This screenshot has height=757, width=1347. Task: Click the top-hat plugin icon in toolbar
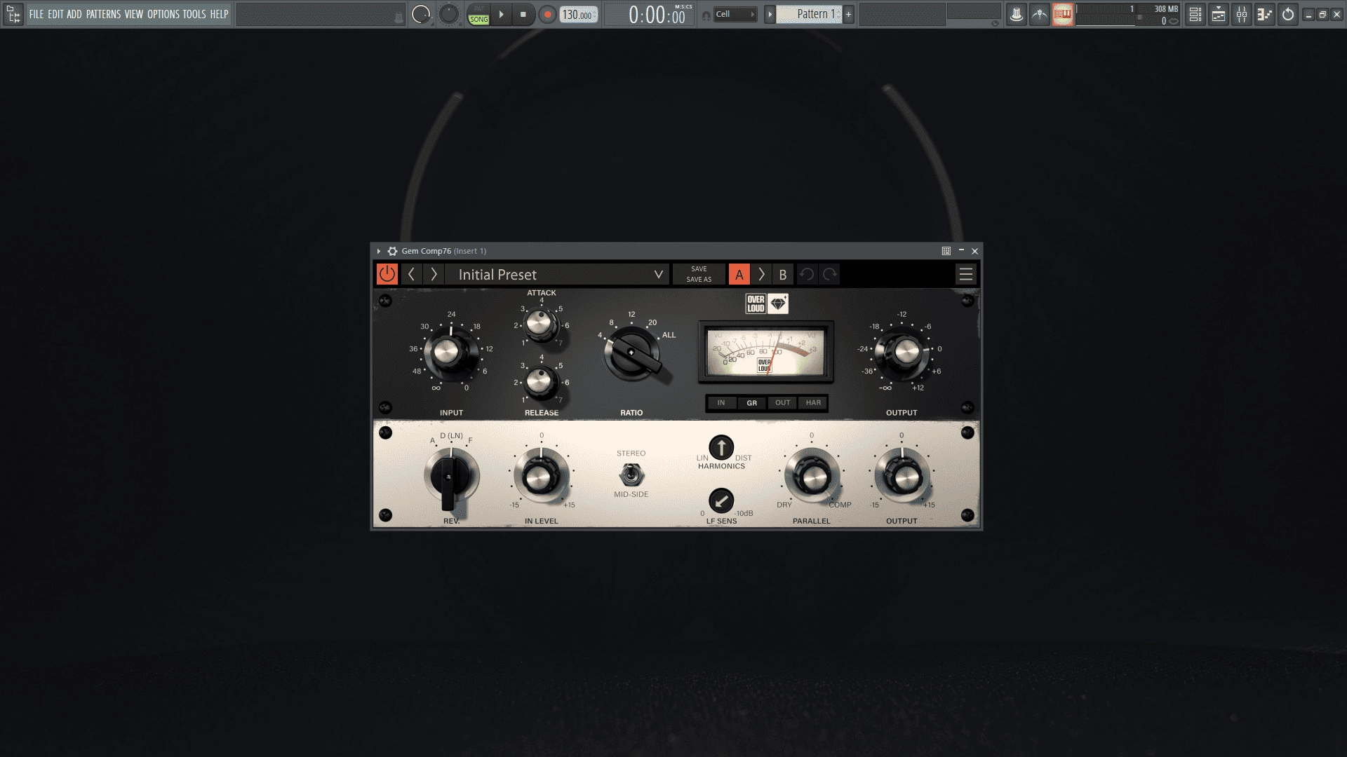pos(1016,14)
